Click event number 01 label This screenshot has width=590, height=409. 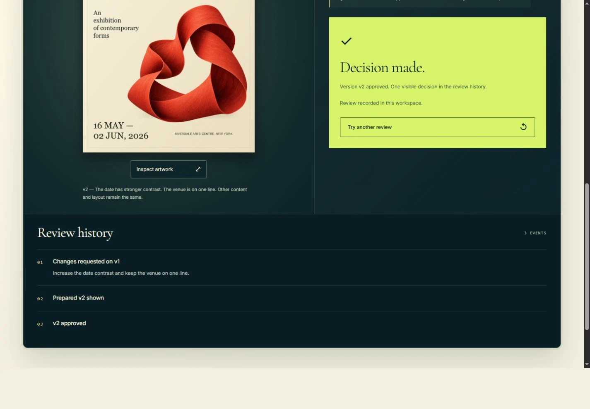pyautogui.click(x=40, y=262)
